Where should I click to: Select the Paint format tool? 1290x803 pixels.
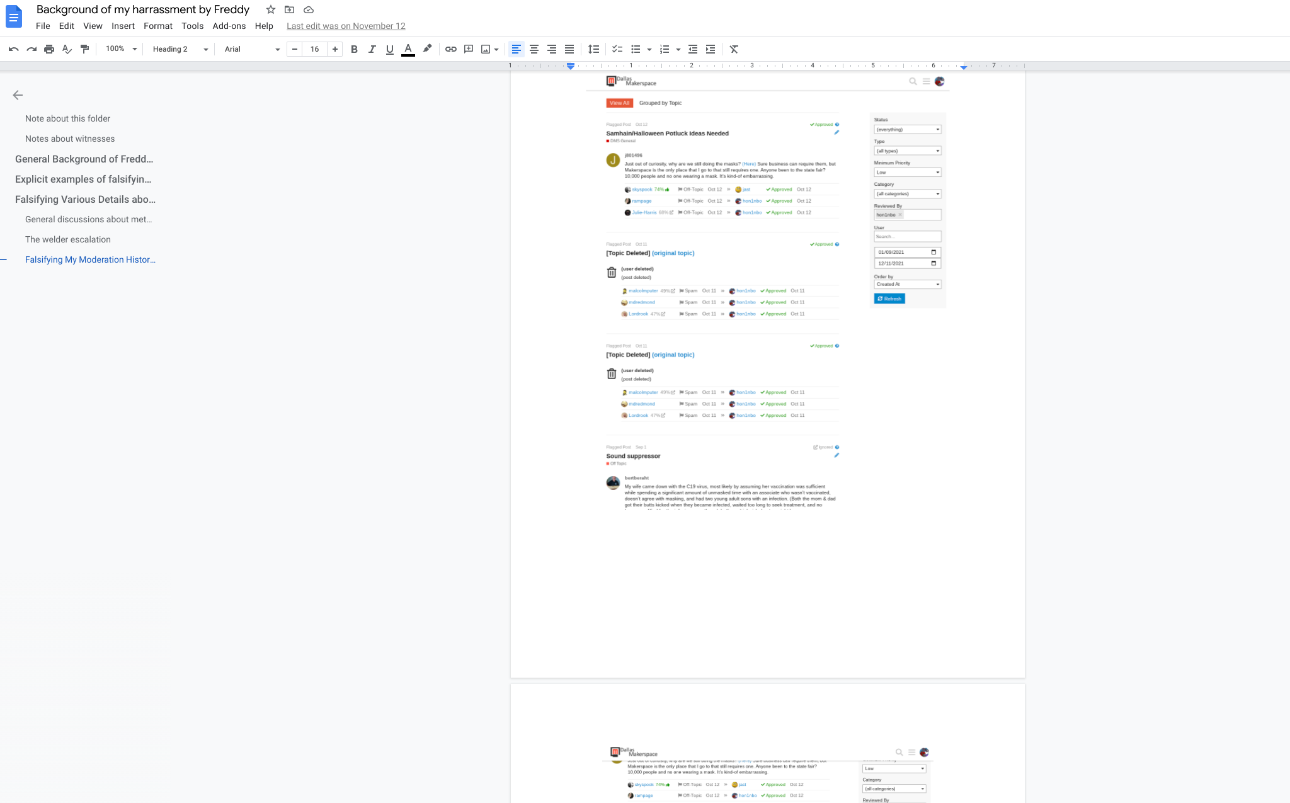85,49
